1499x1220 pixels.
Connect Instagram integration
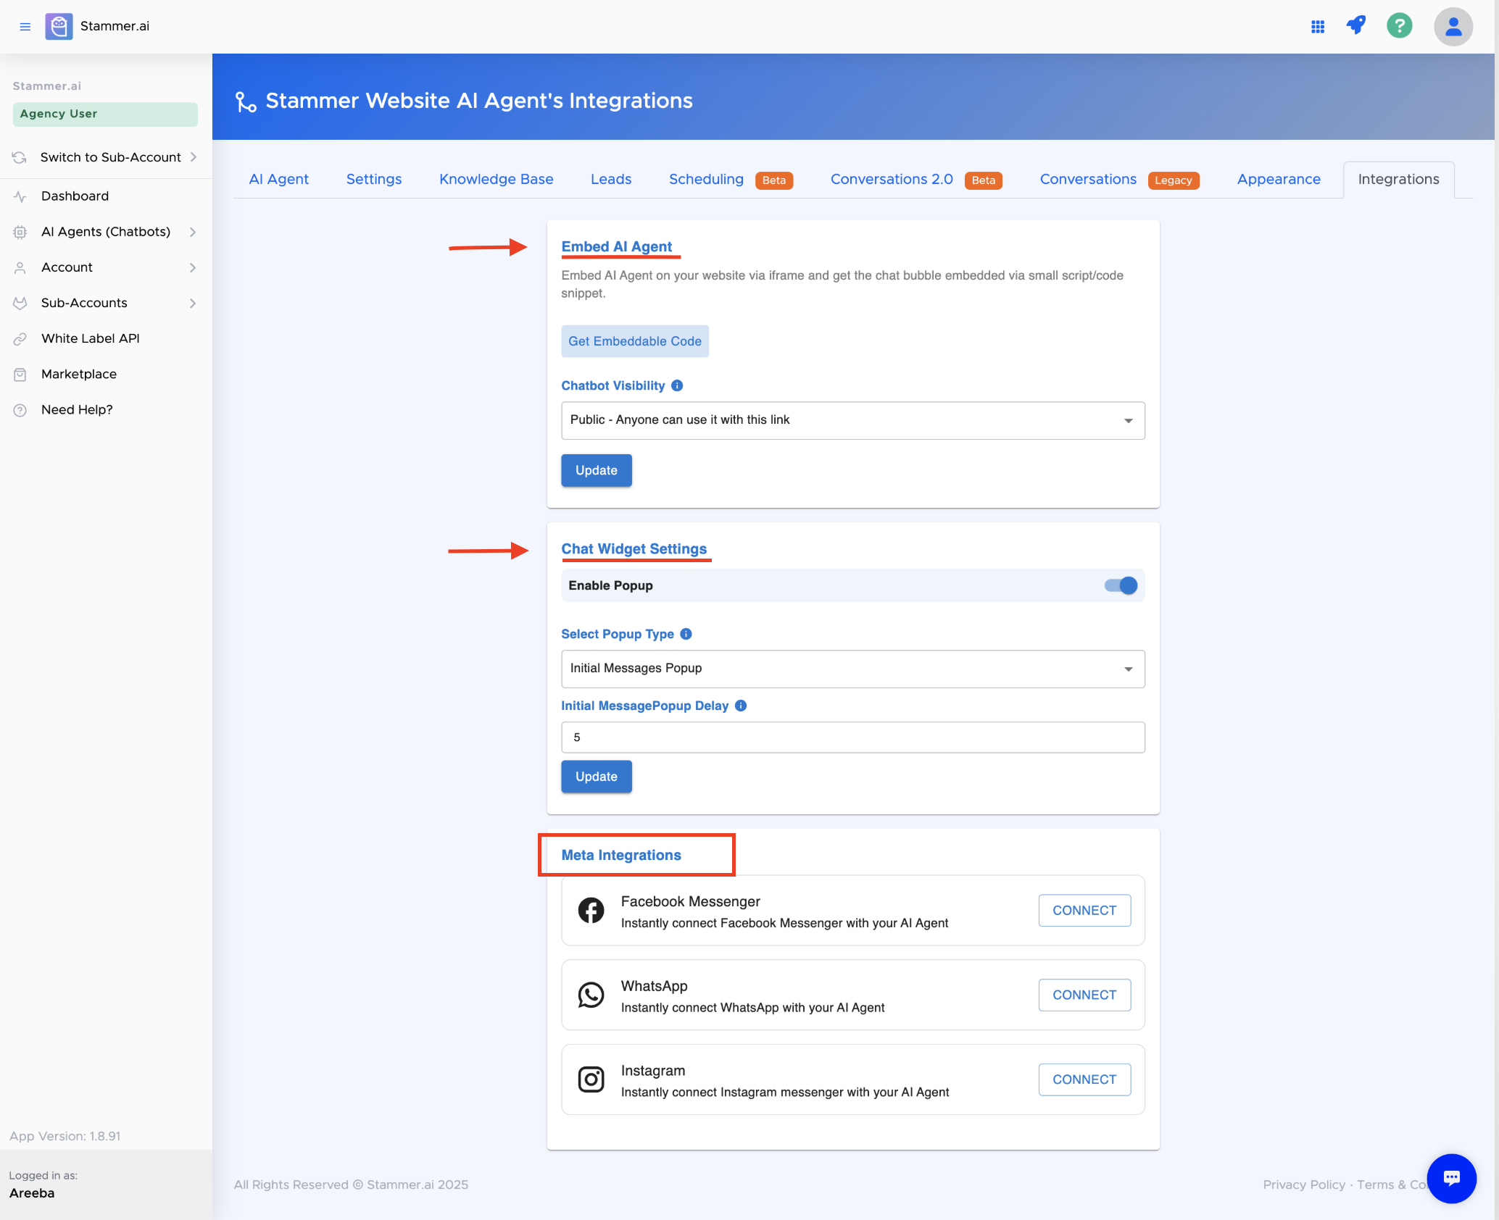(x=1084, y=1079)
